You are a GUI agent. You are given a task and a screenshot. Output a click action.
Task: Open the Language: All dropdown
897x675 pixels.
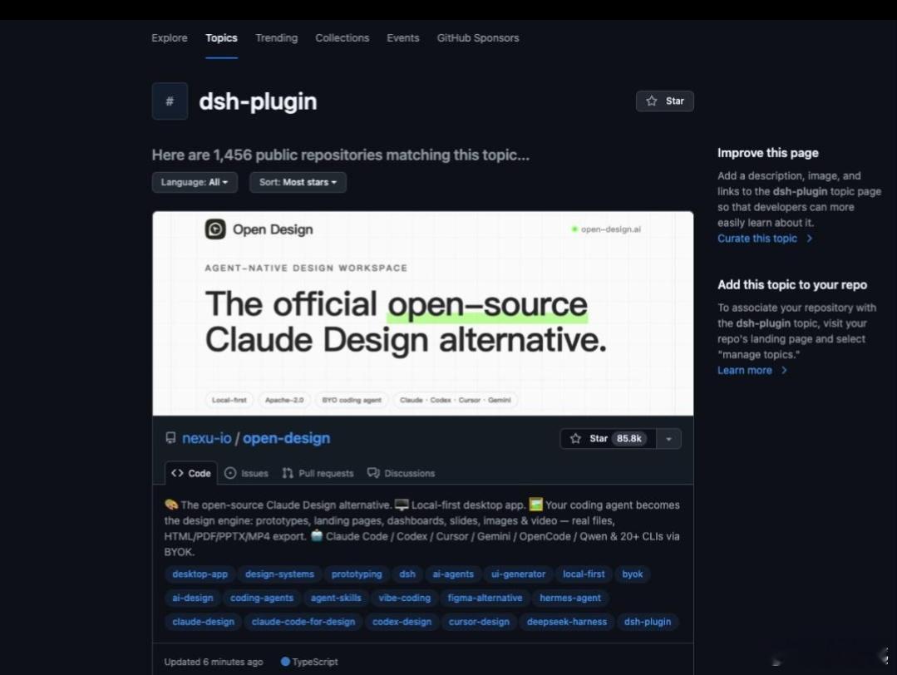pyautogui.click(x=195, y=183)
